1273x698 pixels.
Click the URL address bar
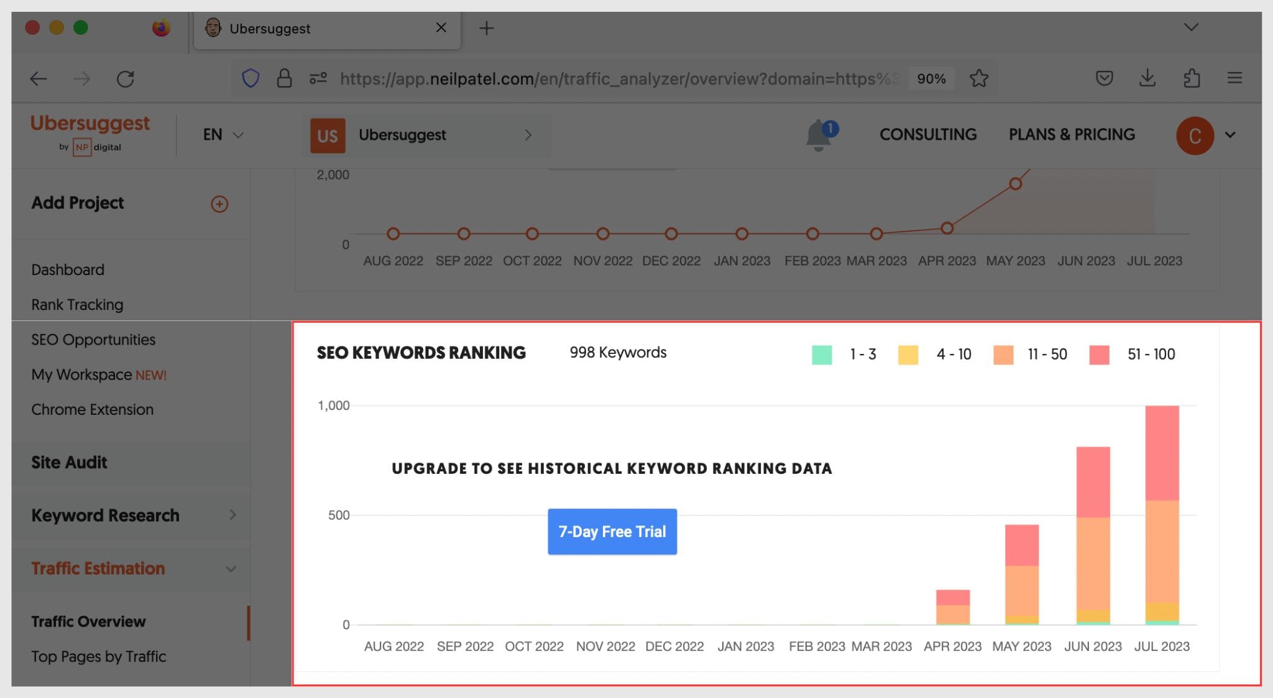[x=618, y=79]
